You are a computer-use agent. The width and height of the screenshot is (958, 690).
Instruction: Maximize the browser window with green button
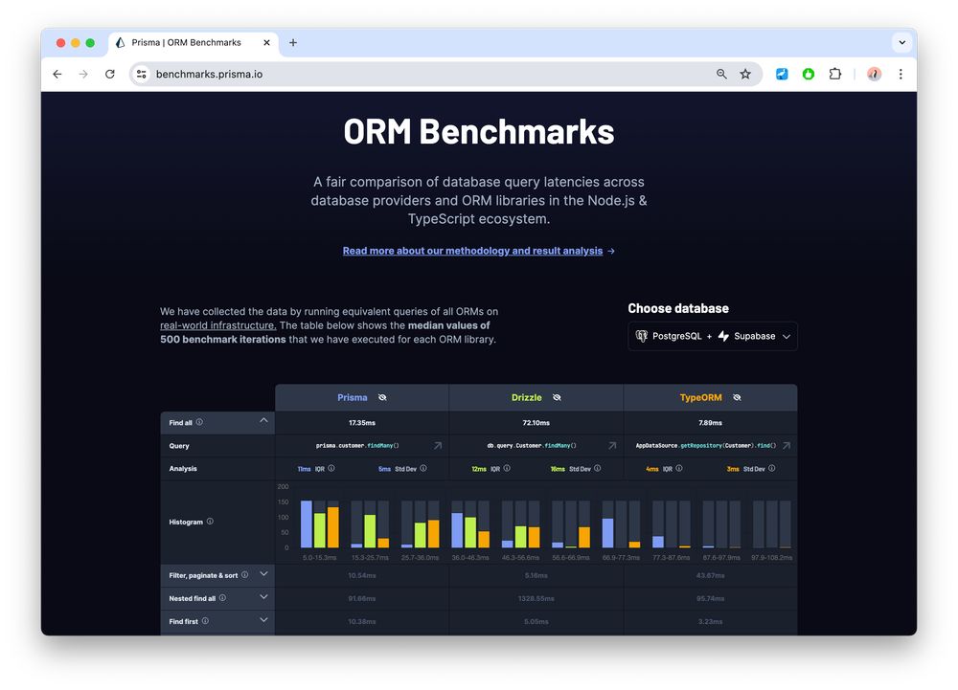pyautogui.click(x=90, y=43)
